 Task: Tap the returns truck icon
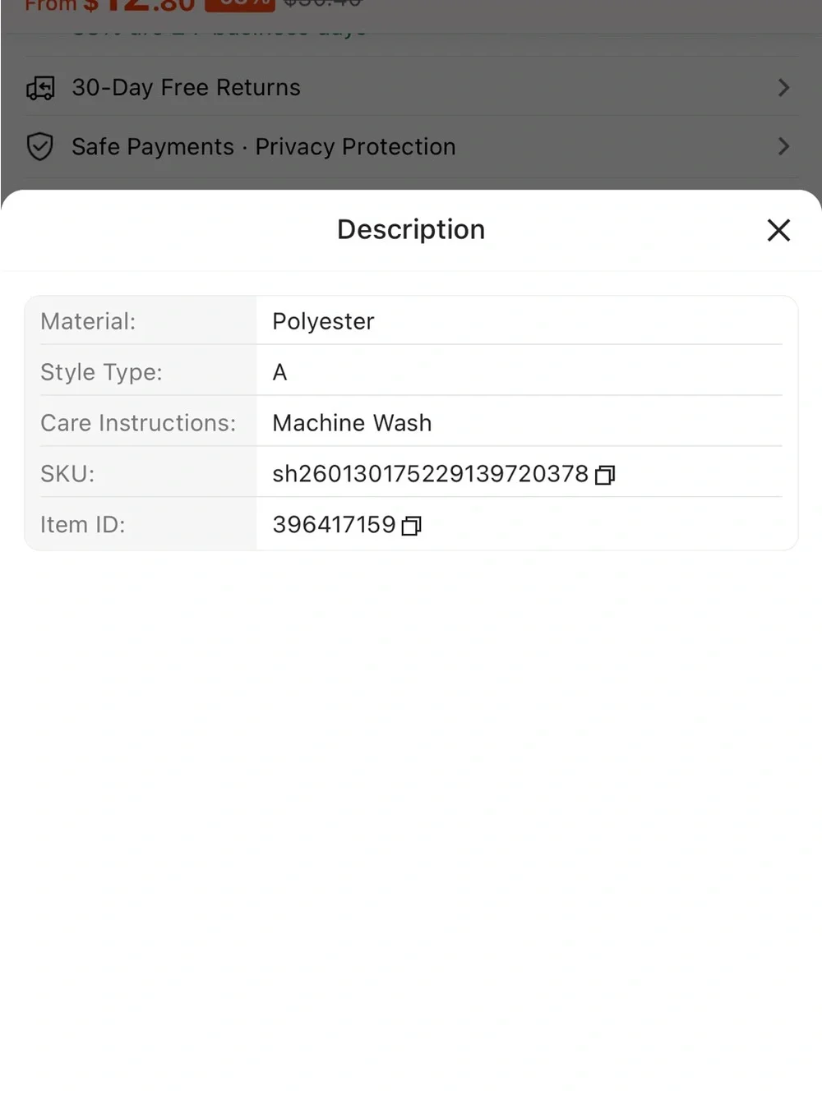click(x=40, y=88)
